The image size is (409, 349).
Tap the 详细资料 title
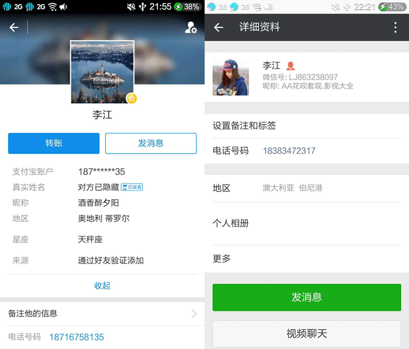260,27
